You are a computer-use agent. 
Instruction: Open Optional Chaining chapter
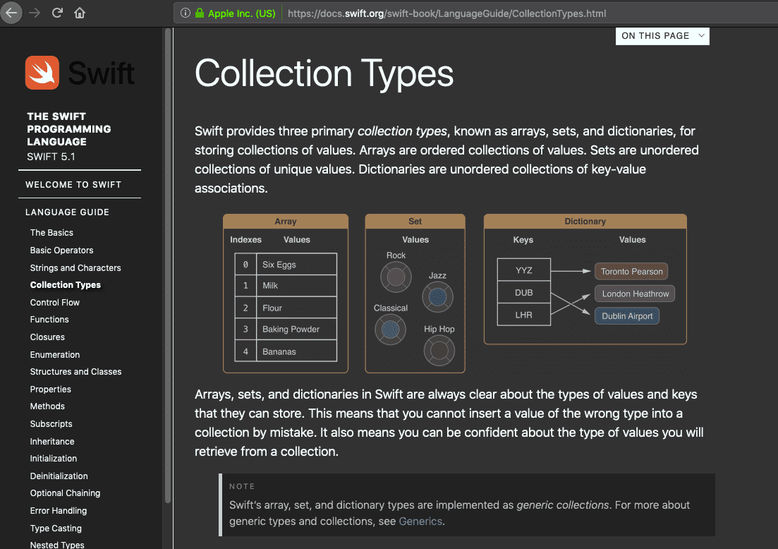pos(65,493)
